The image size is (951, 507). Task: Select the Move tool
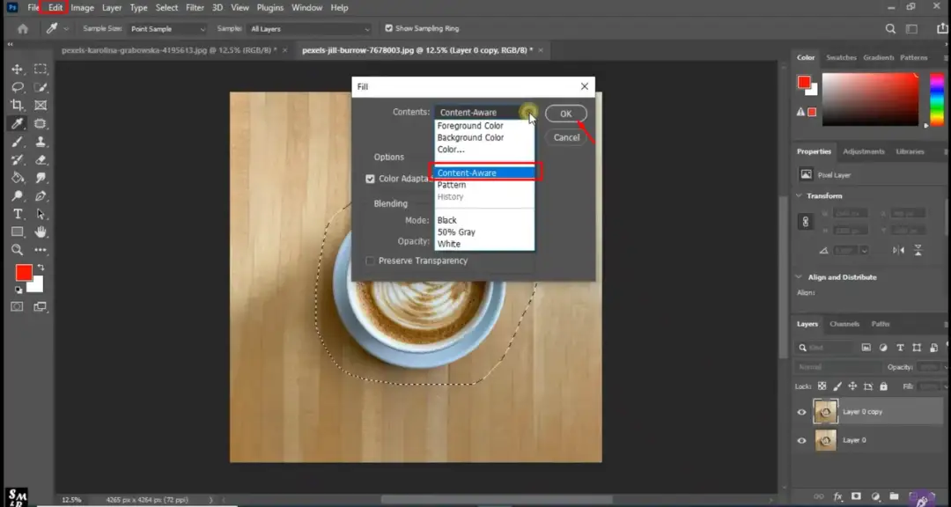pos(16,68)
